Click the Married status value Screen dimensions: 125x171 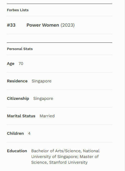47,116
